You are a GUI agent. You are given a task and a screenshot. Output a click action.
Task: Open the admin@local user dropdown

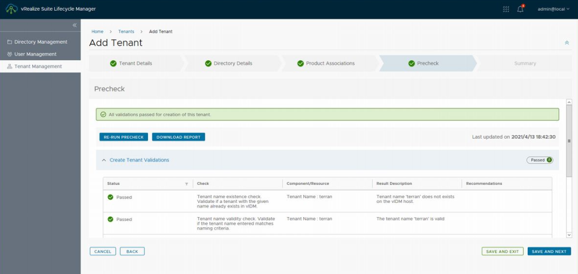click(553, 9)
